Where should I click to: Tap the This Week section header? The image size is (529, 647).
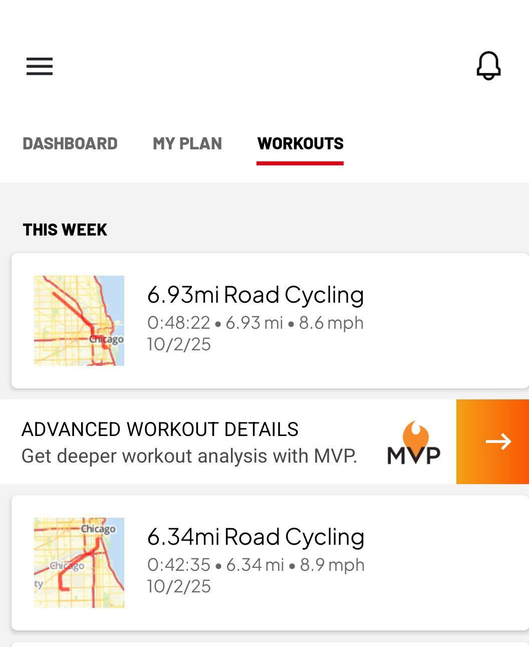(x=65, y=230)
